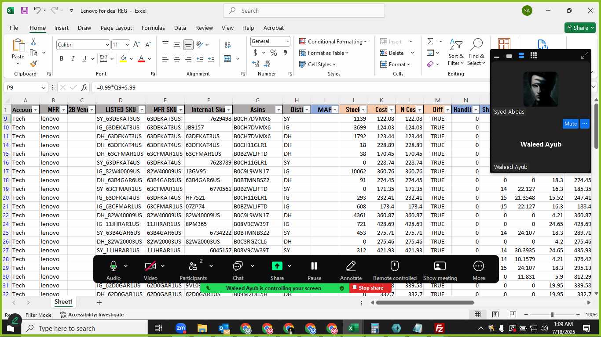601x337 pixels.
Task: Toggle Align Right
Action: (188, 59)
